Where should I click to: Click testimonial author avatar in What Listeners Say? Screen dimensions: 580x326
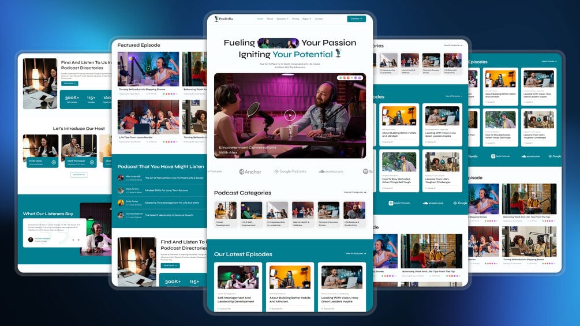(x=31, y=239)
